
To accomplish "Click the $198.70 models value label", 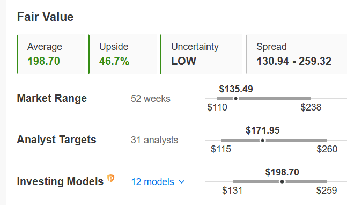I will coord(282,172).
